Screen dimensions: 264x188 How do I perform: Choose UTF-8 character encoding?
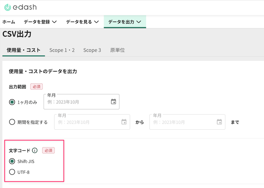(x=12, y=172)
